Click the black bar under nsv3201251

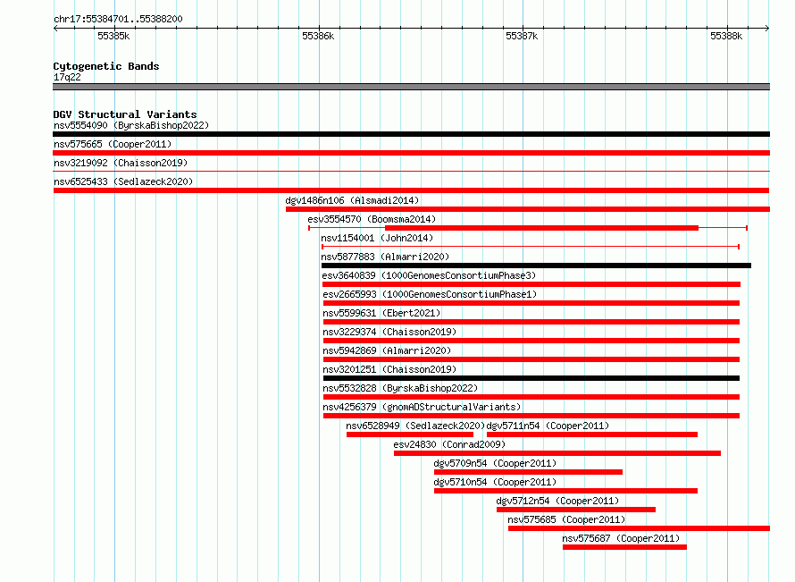tap(531, 378)
